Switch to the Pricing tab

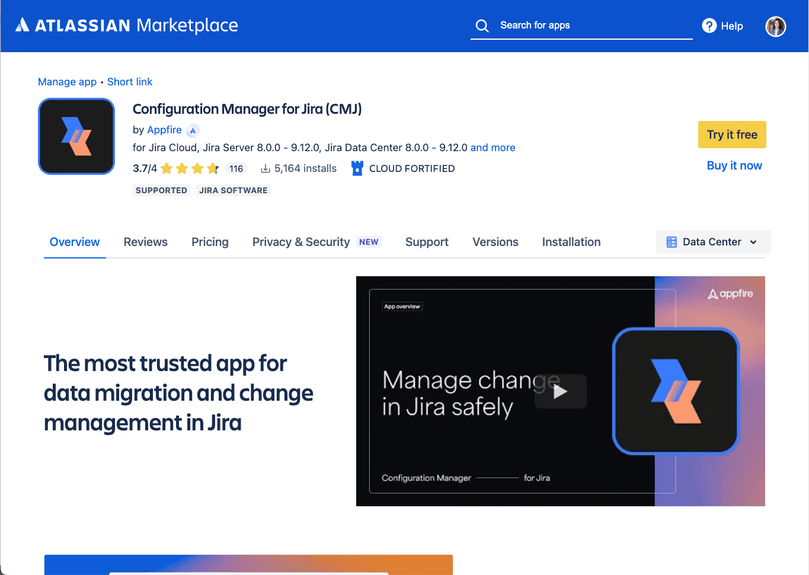(x=210, y=242)
